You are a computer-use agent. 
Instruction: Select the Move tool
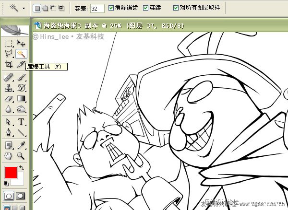(21, 43)
